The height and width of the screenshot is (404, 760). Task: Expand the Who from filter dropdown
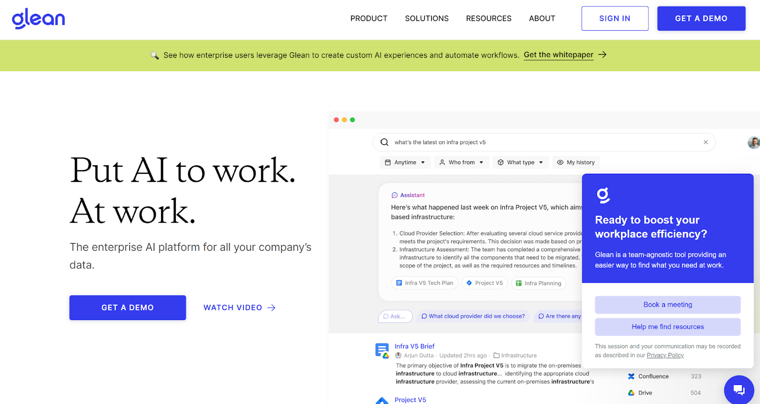click(462, 162)
